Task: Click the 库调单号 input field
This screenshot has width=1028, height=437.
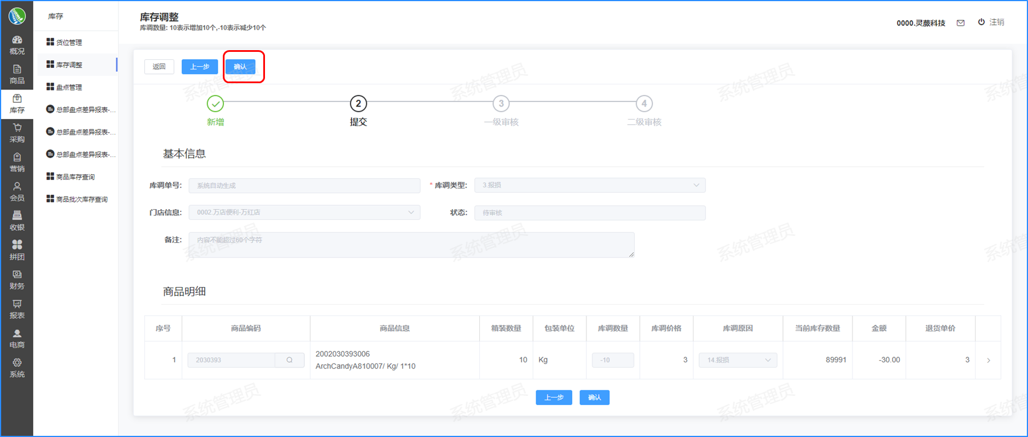Action: 304,185
